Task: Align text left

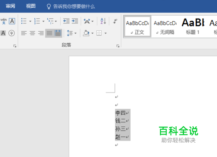Action: tap(24, 33)
